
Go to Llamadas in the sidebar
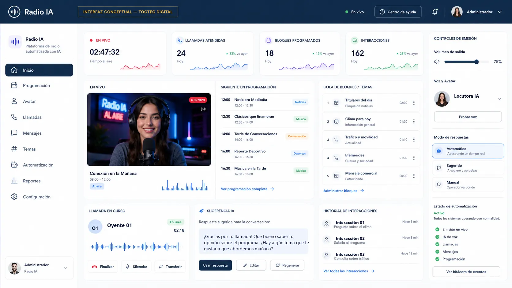(39, 117)
